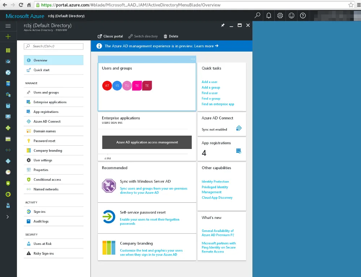This screenshot has width=361, height=277.
Task: Click the blue 15 user avatar
Action: coord(117,85)
